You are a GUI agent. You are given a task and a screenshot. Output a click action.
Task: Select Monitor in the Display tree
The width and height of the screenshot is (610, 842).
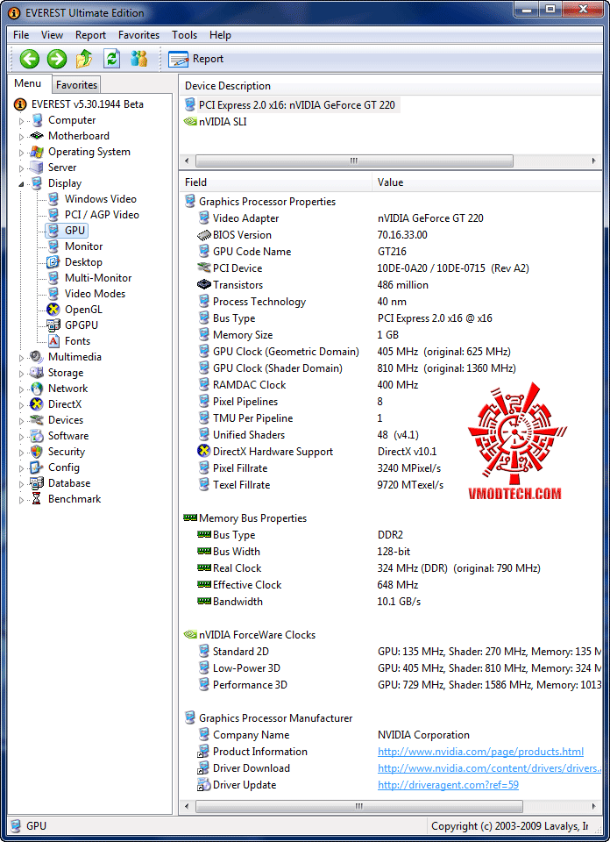(83, 246)
